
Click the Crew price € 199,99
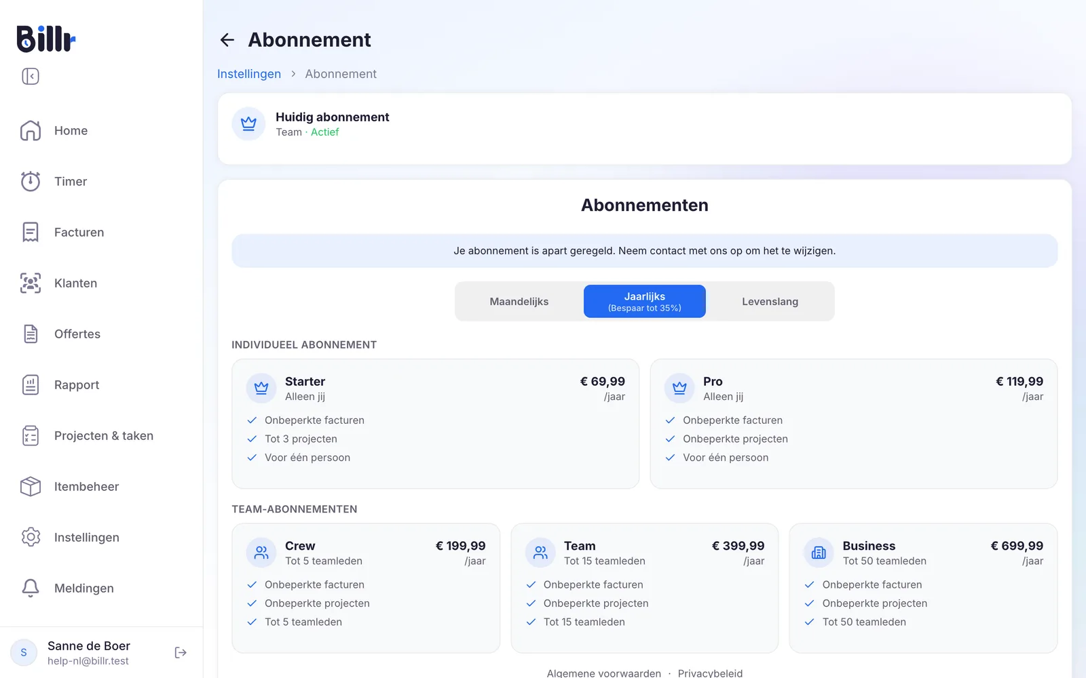tap(461, 546)
